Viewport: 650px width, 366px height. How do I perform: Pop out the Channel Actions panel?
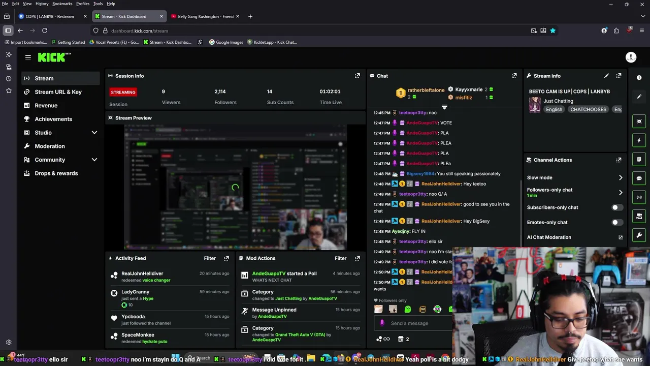pos(619,160)
